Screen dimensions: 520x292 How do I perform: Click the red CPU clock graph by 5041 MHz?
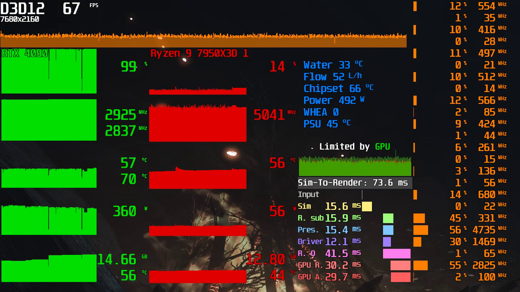click(x=198, y=123)
